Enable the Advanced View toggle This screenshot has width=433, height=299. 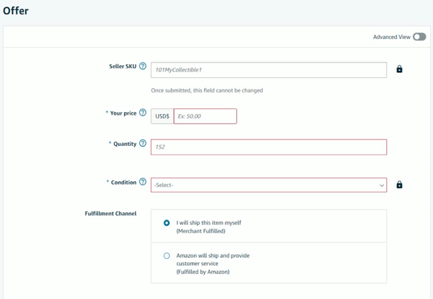[x=419, y=37]
